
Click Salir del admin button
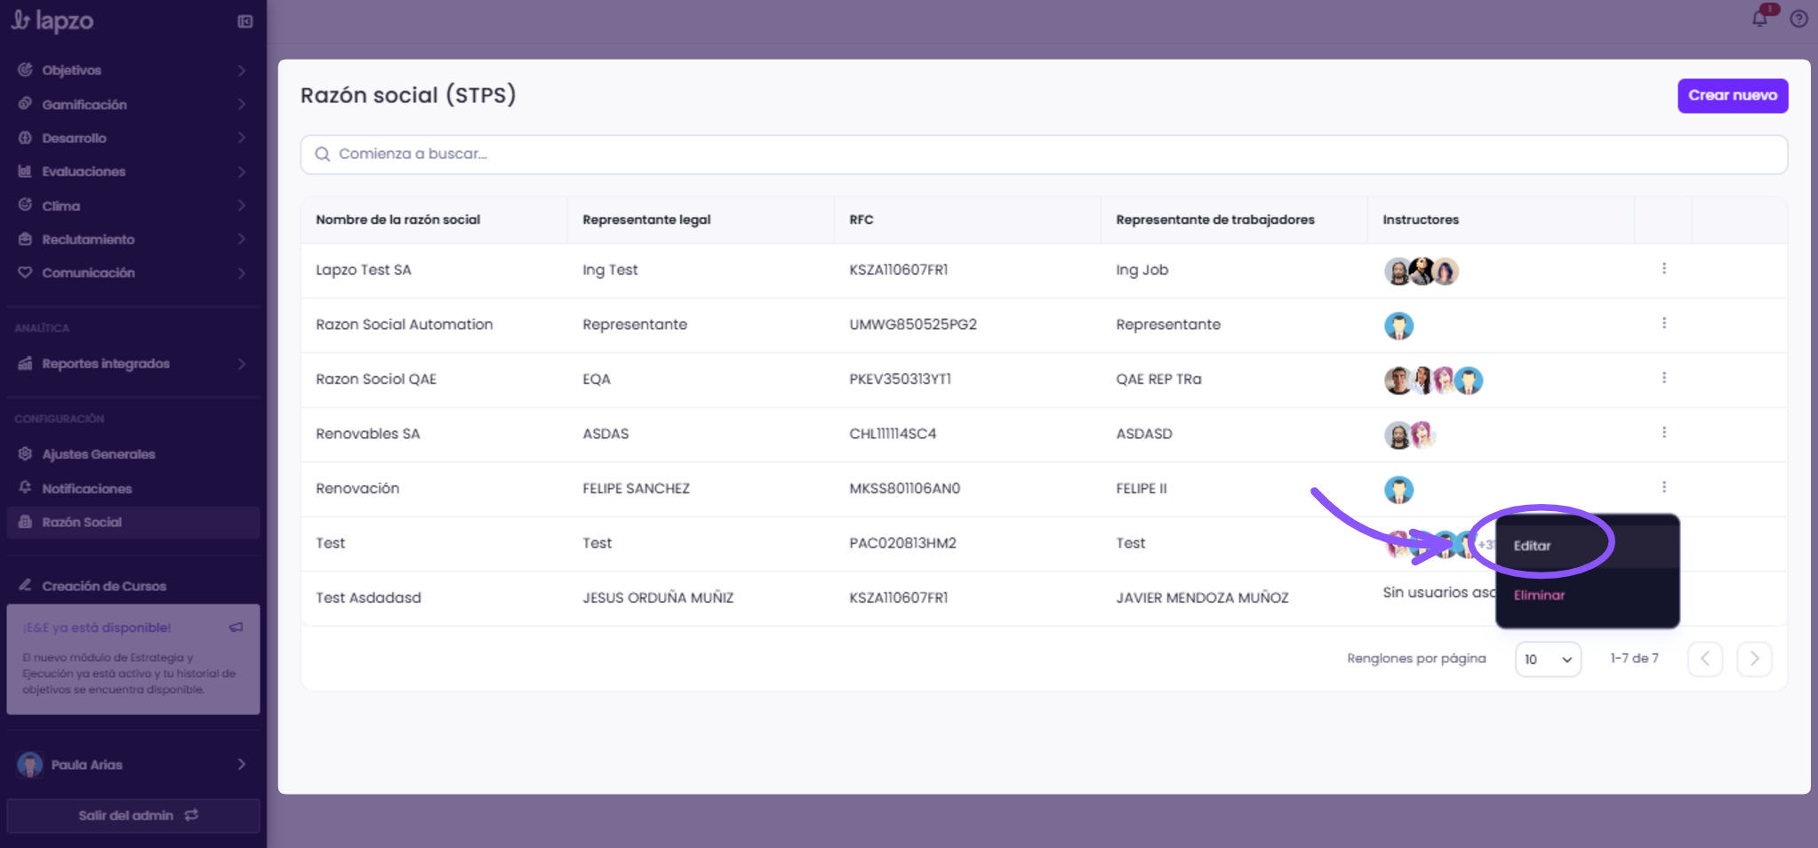pos(133,815)
